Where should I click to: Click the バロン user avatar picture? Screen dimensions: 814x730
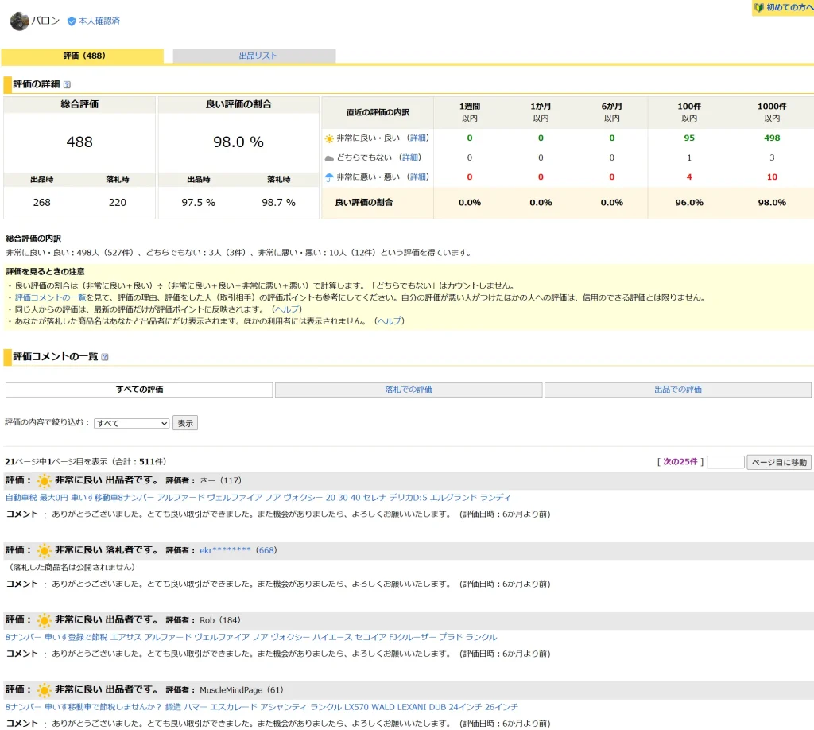click(19, 21)
